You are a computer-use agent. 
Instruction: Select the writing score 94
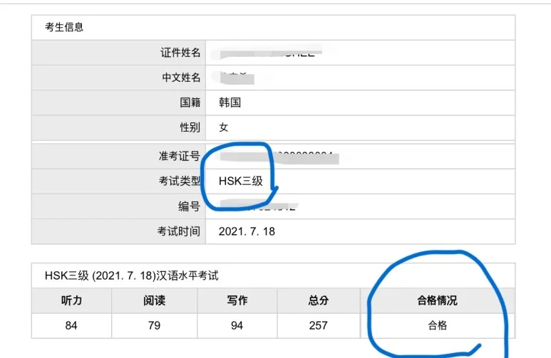coord(237,325)
